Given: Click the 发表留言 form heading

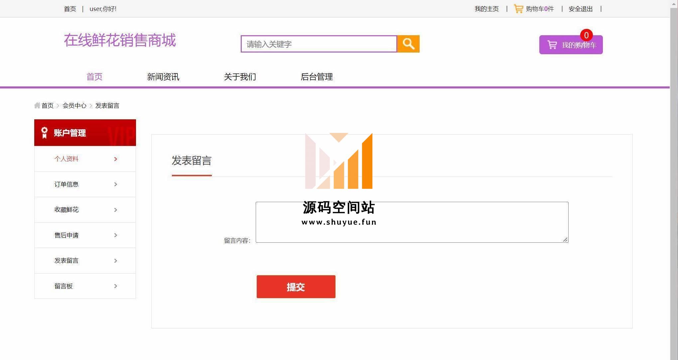Looking at the screenshot, I should (192, 161).
